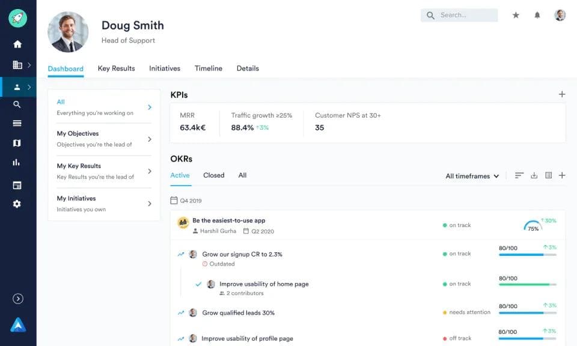Open 'Grow qualified leads 30%' key result
This screenshot has height=346, width=577.
click(238, 313)
